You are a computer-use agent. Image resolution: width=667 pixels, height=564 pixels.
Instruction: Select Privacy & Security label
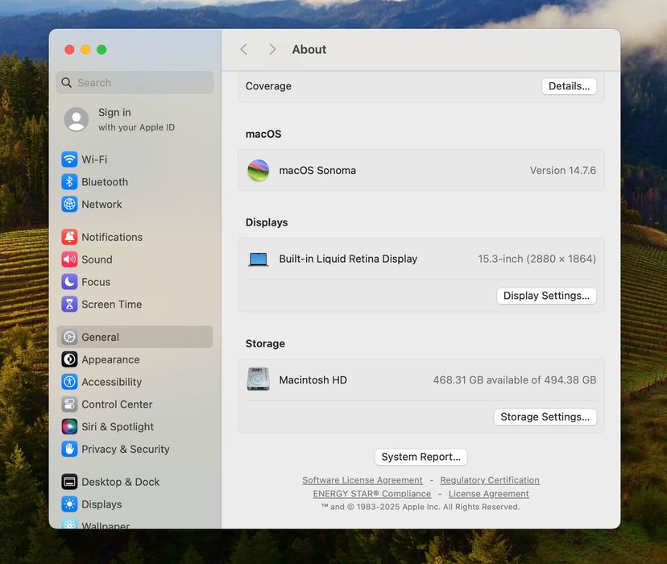pyautogui.click(x=126, y=449)
